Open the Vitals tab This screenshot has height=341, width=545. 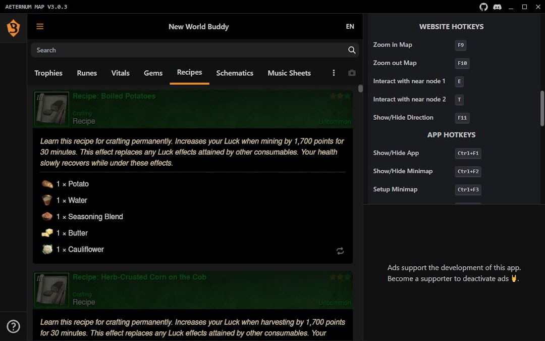point(120,73)
